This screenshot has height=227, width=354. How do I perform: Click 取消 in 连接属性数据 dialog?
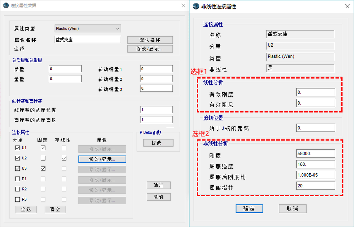tap(159, 197)
